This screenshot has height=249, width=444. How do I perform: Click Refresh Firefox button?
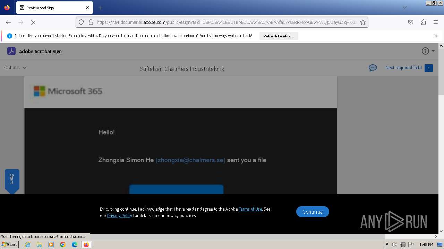pos(279,36)
